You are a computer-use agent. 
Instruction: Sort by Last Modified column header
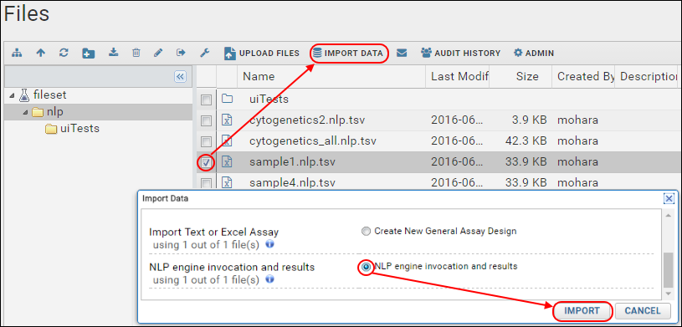tap(457, 77)
